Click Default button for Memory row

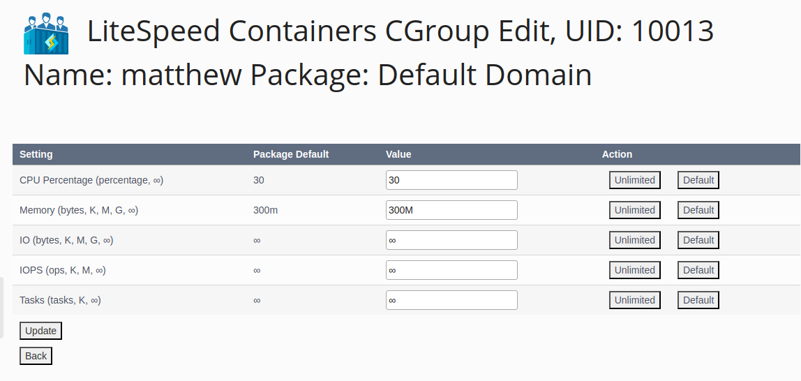[698, 210]
